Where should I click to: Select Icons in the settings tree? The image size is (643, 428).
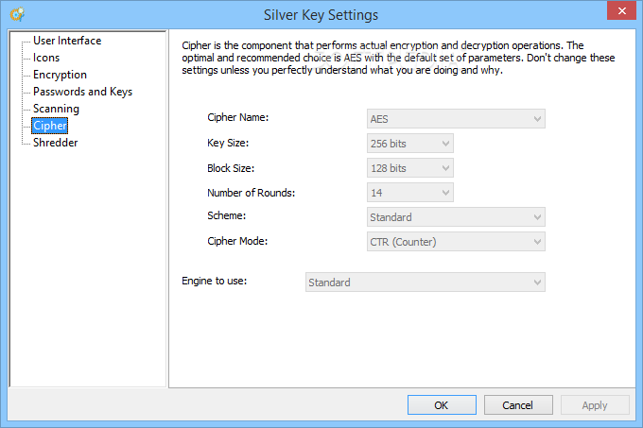coord(46,58)
